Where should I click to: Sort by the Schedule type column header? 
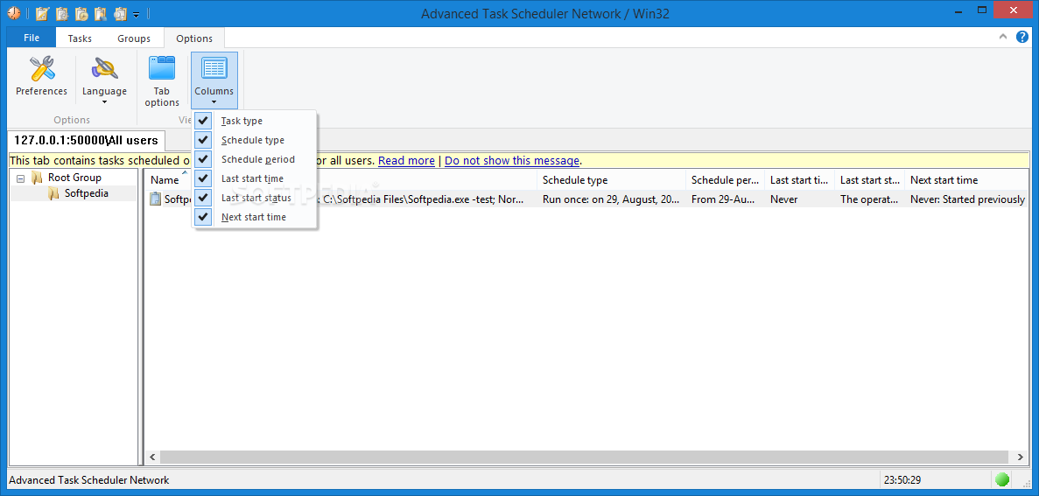point(611,180)
